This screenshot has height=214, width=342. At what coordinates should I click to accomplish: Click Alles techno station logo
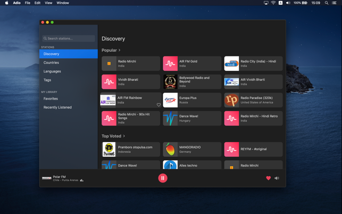coord(170,165)
